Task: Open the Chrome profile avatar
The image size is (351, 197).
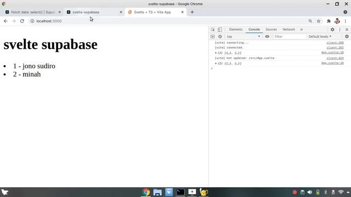Action: pyautogui.click(x=337, y=21)
